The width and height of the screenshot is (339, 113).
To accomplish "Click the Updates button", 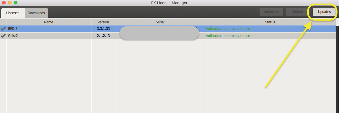I will (324, 12).
